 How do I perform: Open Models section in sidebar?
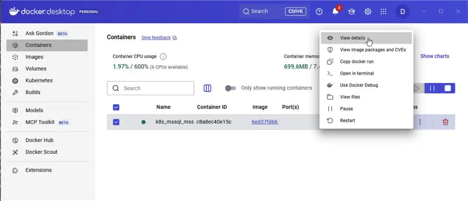47,110
